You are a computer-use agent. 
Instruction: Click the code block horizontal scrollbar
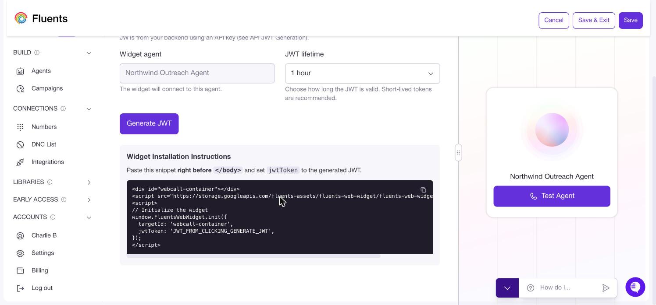click(253, 256)
